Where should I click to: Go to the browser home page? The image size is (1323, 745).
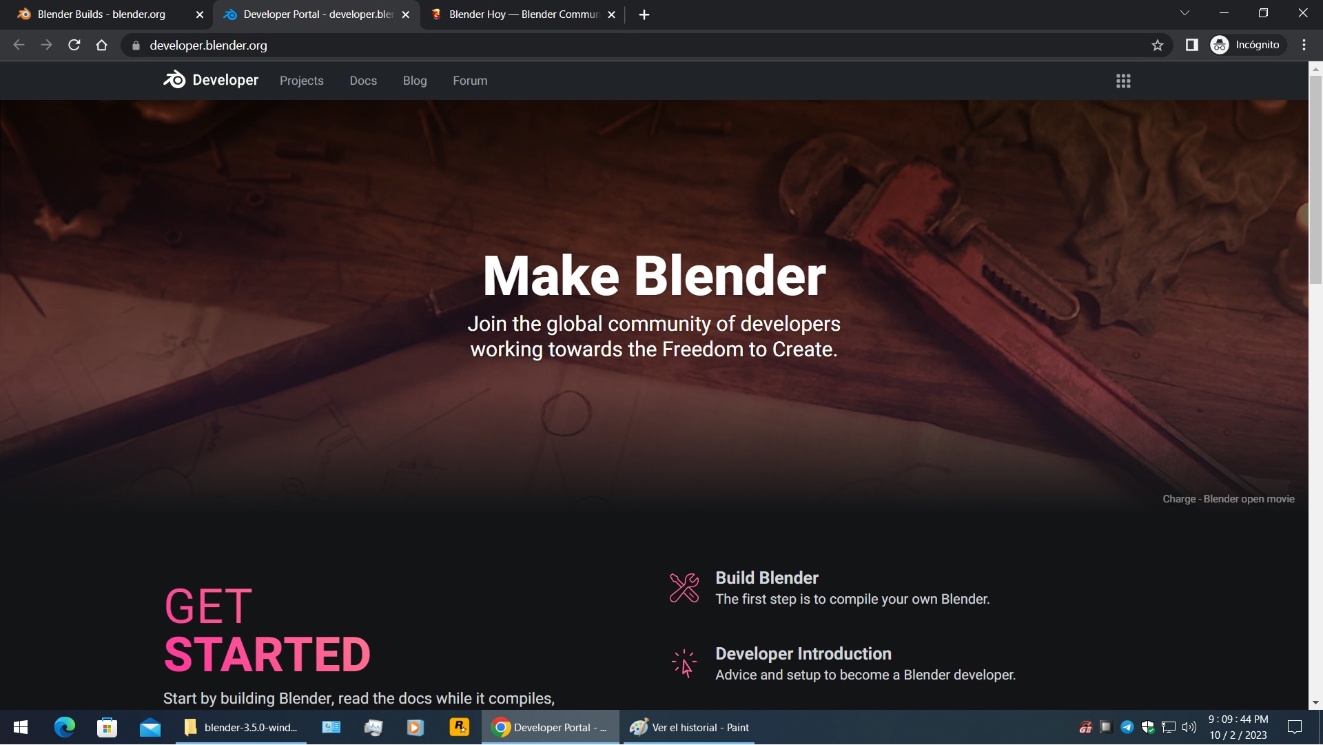[x=102, y=45]
